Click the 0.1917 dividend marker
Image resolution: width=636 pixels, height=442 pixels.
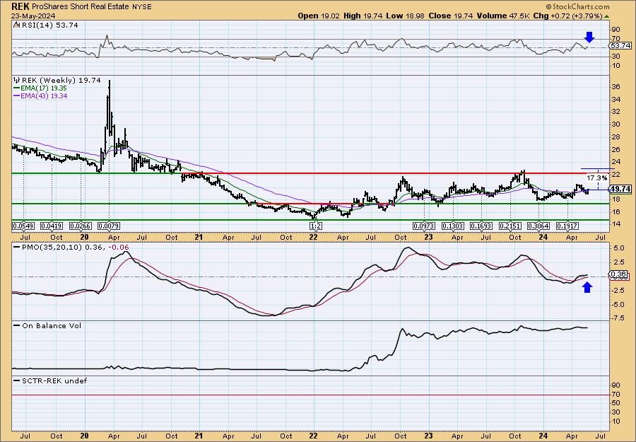(567, 226)
